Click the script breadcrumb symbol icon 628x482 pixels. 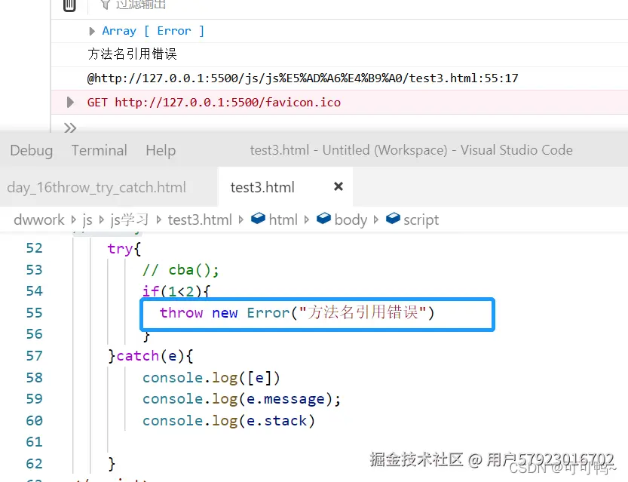(x=393, y=218)
